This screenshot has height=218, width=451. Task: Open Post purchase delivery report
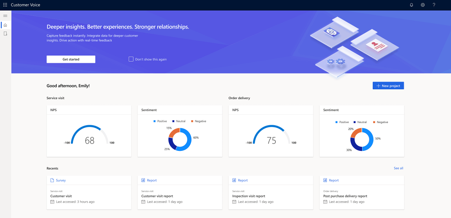coord(362,192)
